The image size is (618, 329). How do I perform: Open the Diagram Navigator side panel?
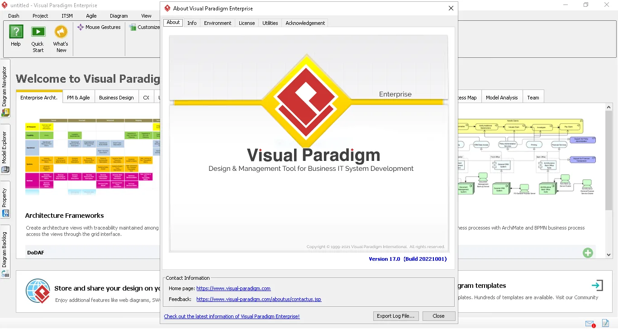[5, 89]
